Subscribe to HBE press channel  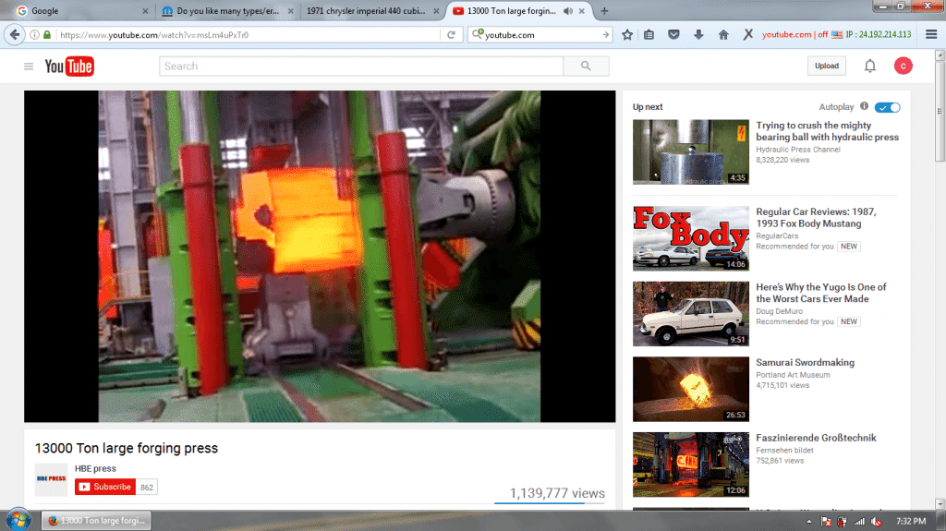point(105,487)
